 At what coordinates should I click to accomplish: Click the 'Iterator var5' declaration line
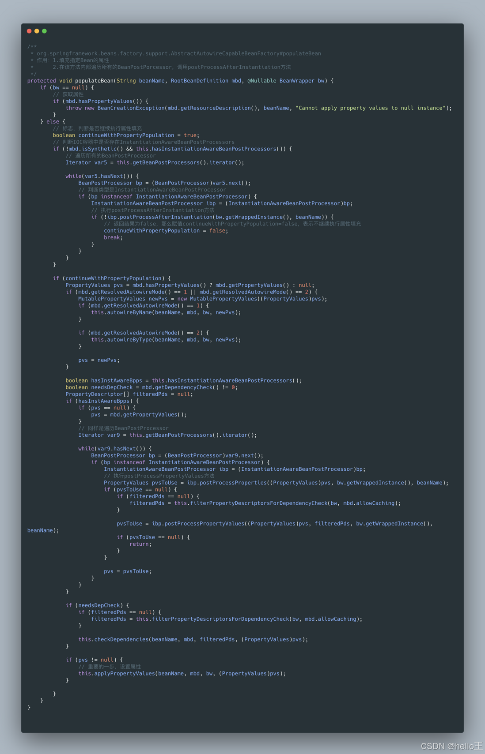[x=155, y=162]
